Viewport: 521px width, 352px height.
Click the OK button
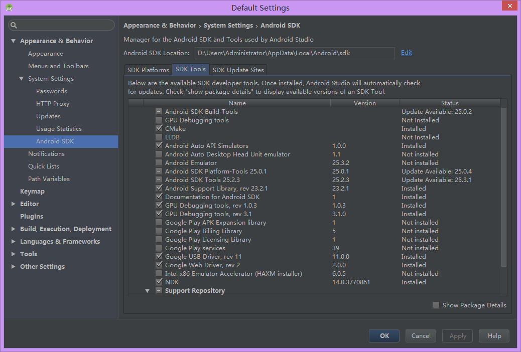point(384,336)
